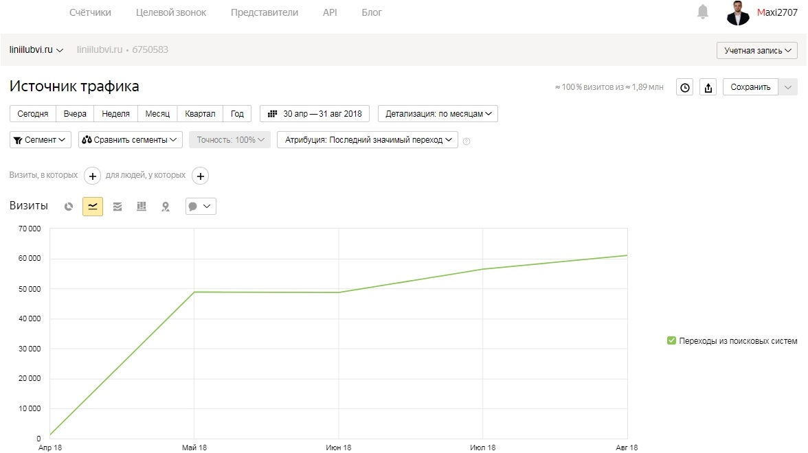The image size is (808, 453).
Task: Open the notifications bell icon
Action: tap(702, 11)
